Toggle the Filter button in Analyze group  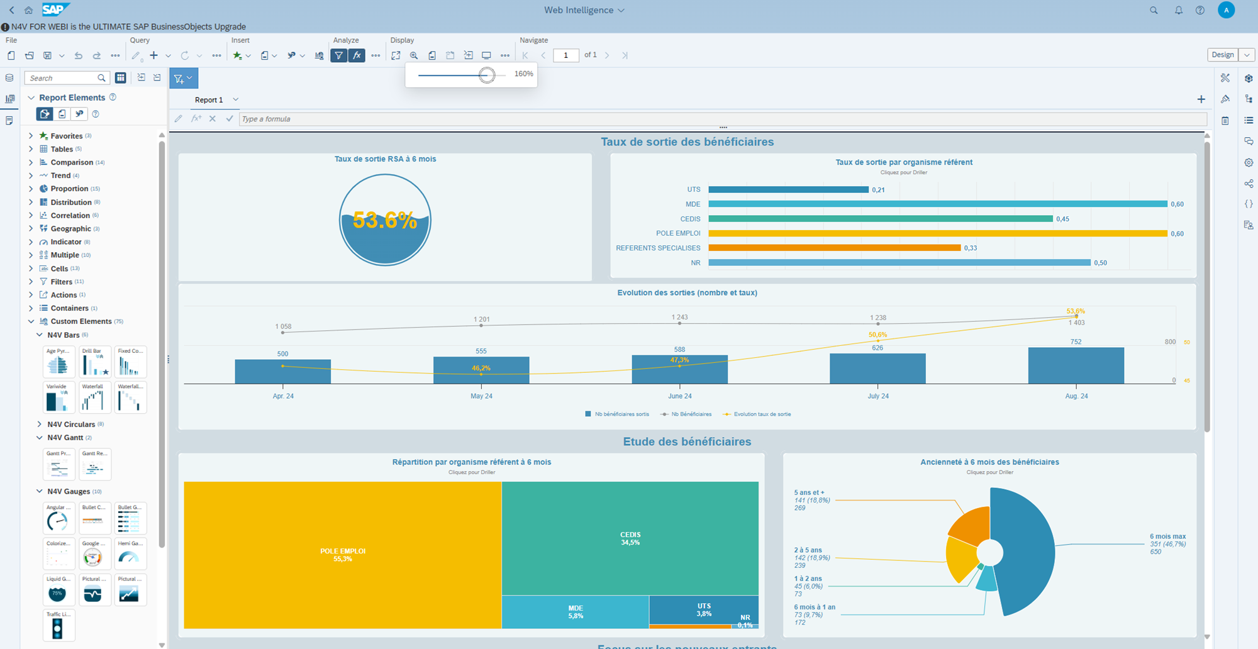(x=339, y=55)
